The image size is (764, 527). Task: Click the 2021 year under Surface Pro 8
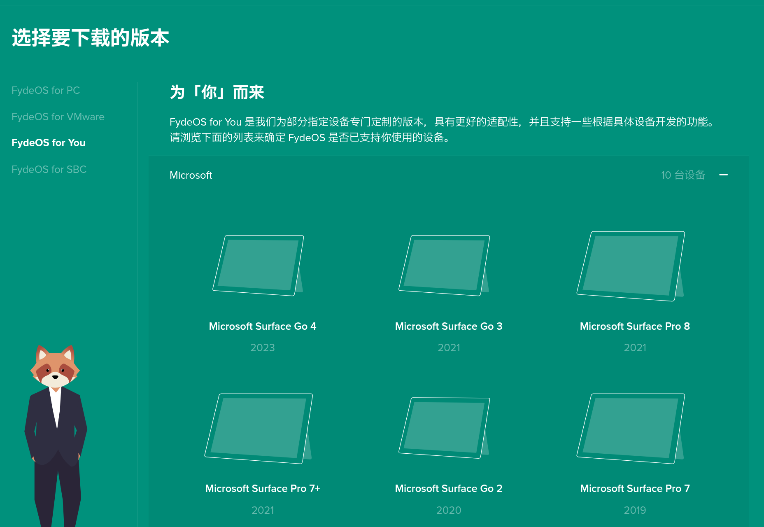click(x=635, y=348)
